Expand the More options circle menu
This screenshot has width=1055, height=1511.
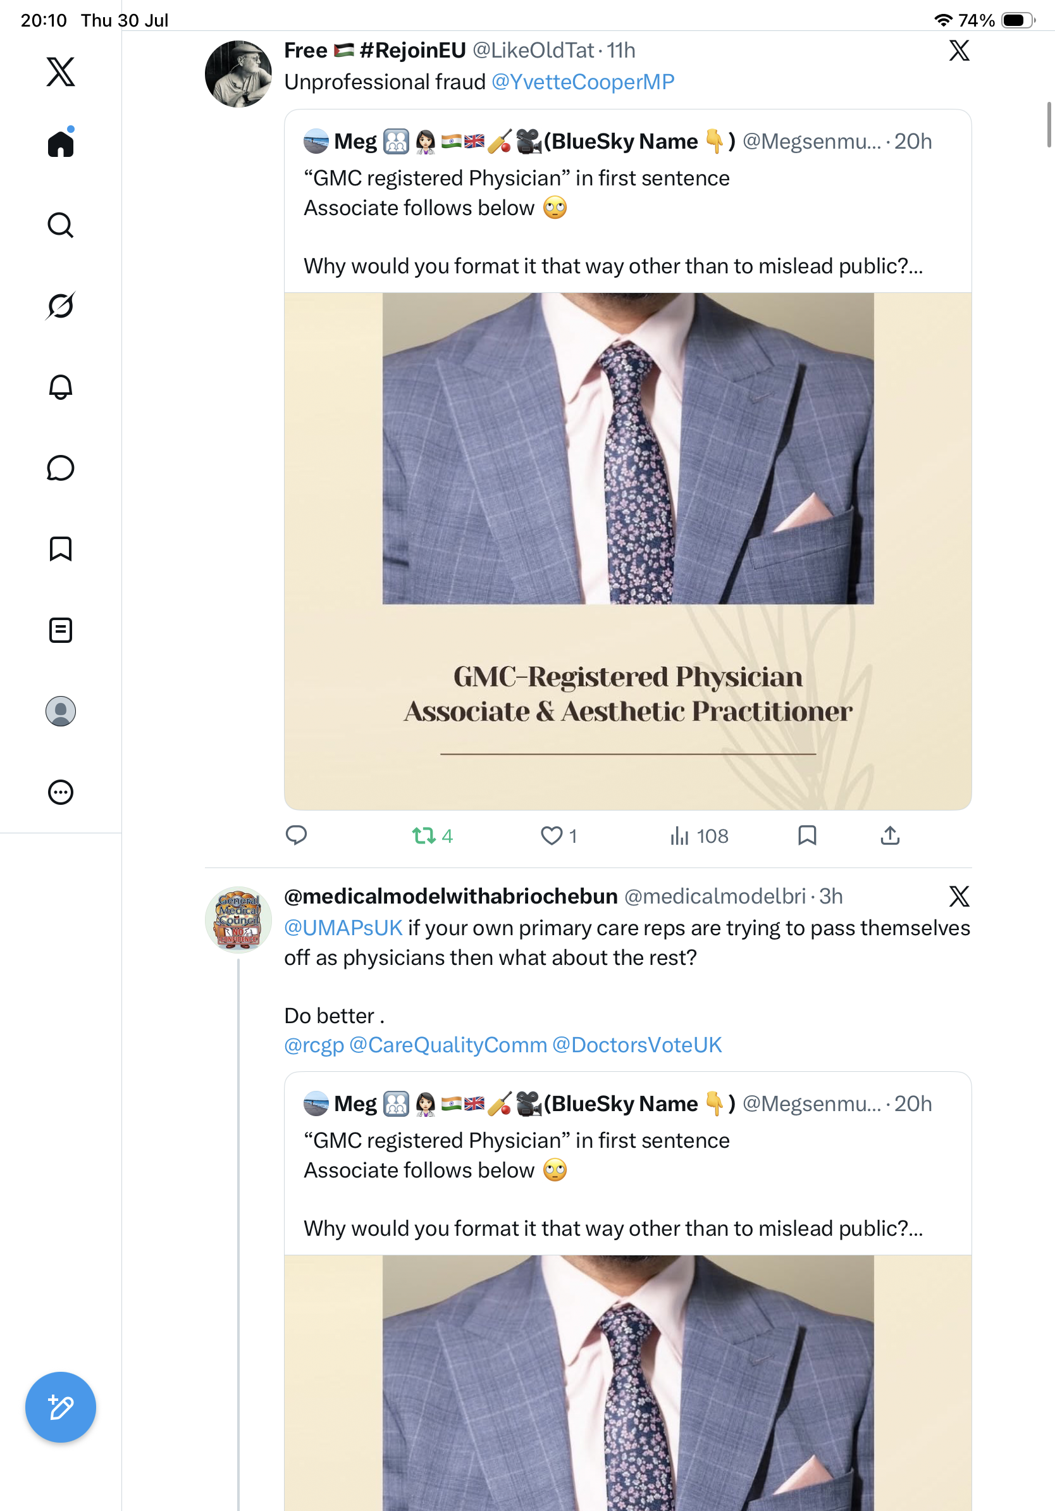click(x=61, y=792)
